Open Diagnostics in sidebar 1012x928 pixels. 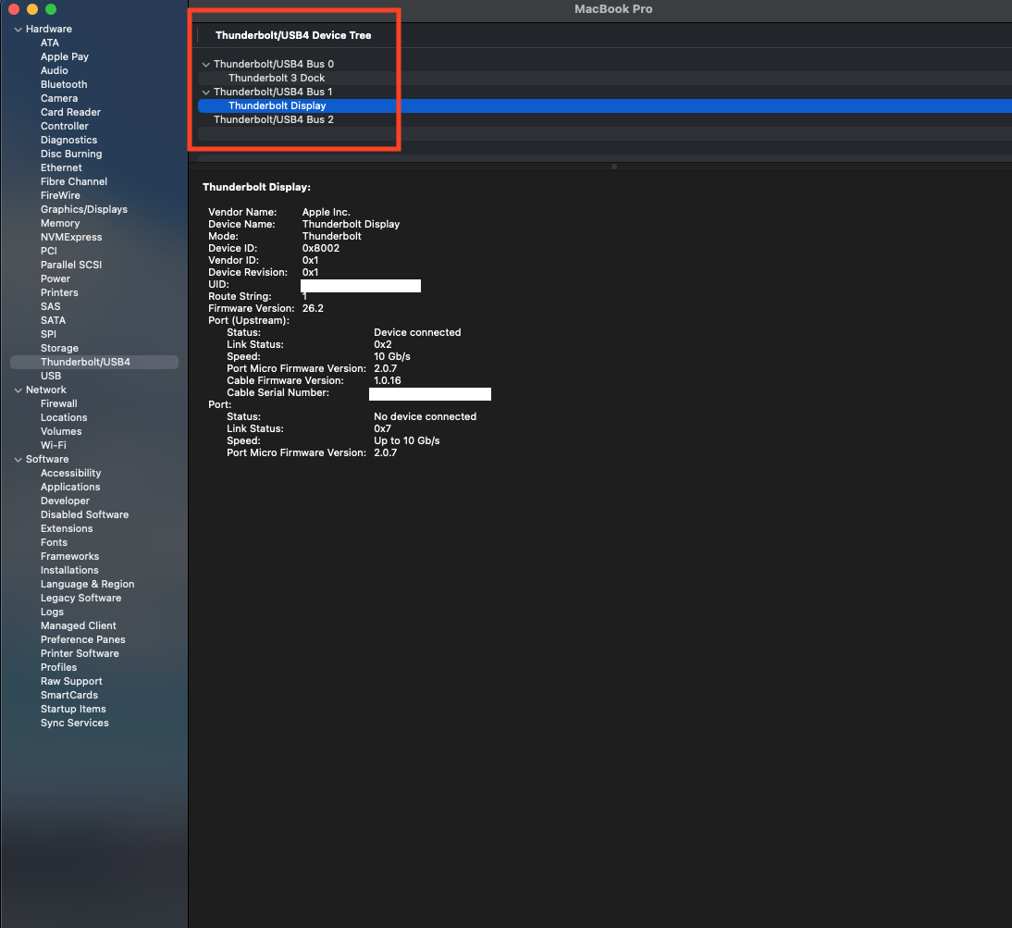click(x=69, y=140)
